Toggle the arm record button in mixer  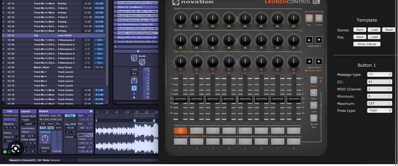click(134, 97)
